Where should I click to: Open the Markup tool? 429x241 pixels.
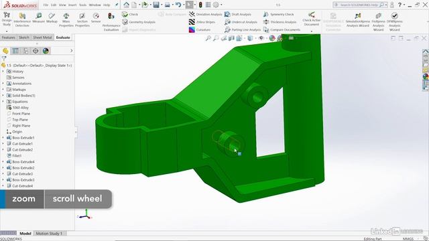(52, 18)
